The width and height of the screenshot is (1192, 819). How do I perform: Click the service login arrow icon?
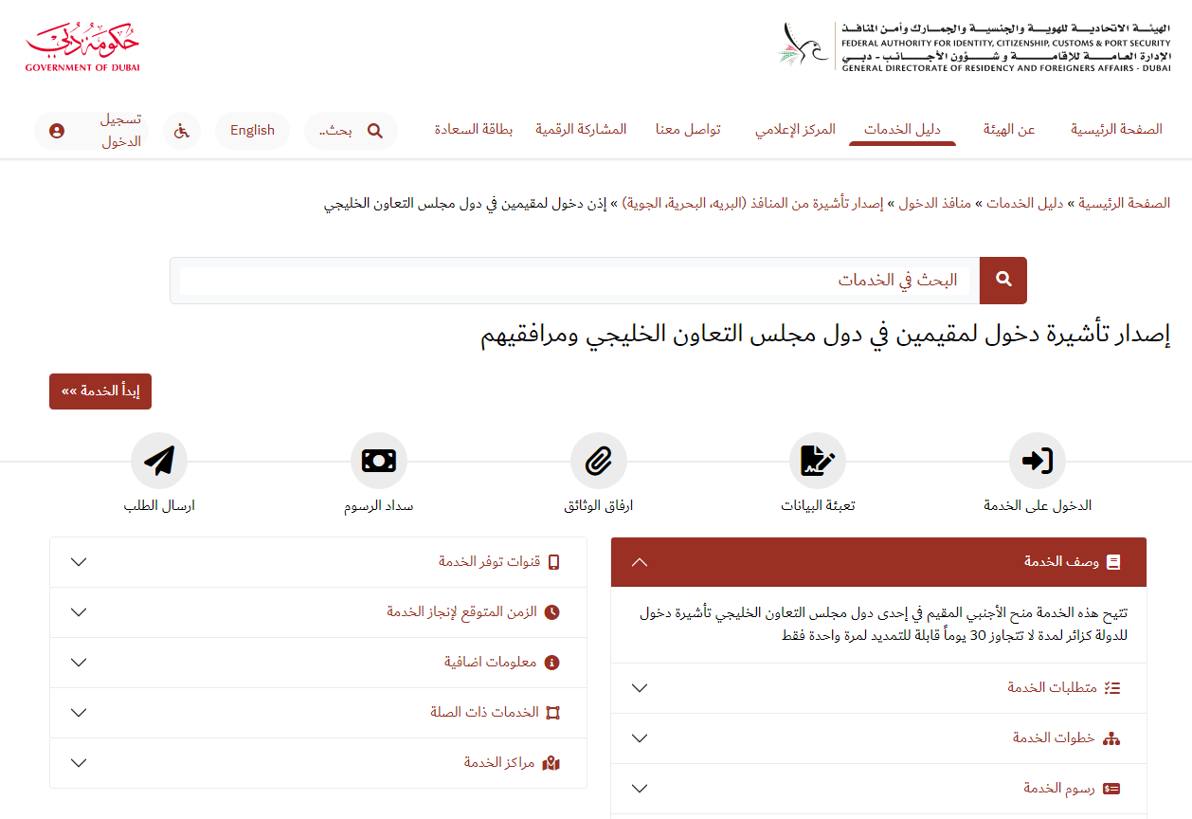pos(1038,461)
